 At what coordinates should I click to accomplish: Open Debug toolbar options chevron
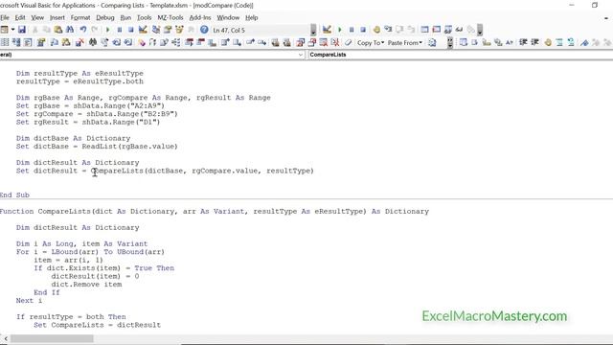coord(480,30)
